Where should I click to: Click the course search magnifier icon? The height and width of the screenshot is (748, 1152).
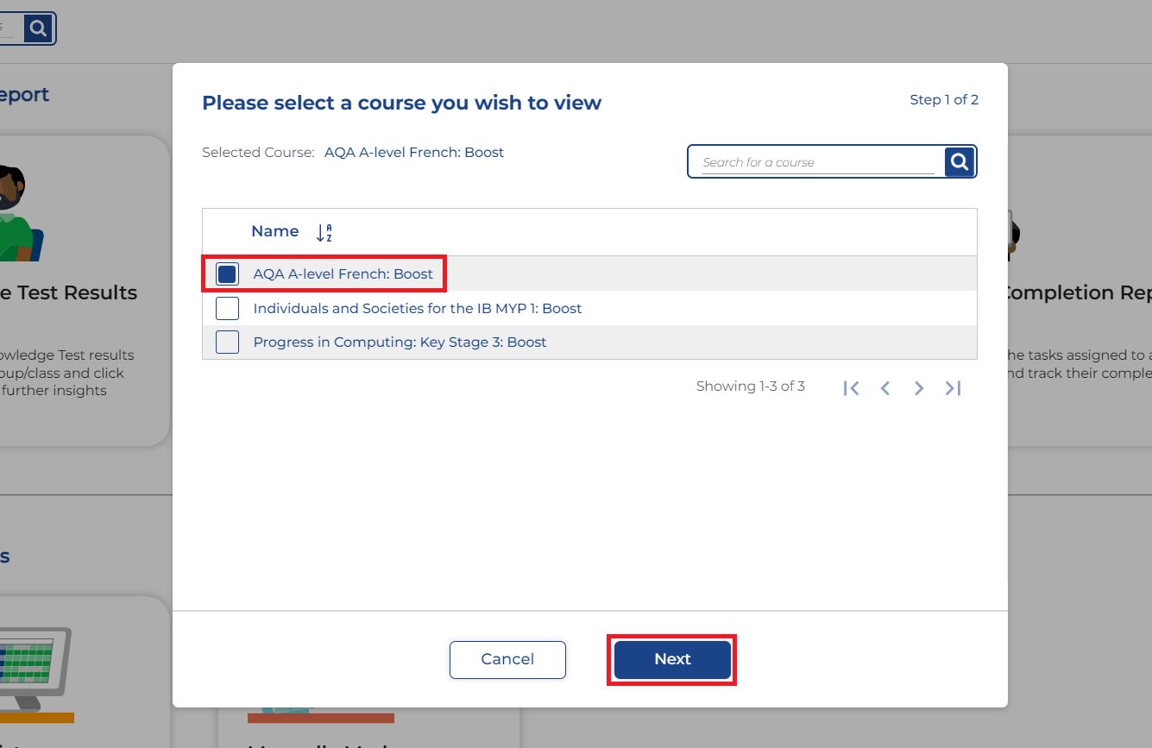[x=959, y=161]
